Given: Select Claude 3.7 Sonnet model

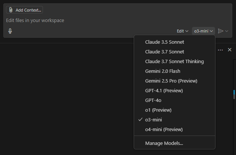Looking at the screenshot, I should pyautogui.click(x=164, y=52).
